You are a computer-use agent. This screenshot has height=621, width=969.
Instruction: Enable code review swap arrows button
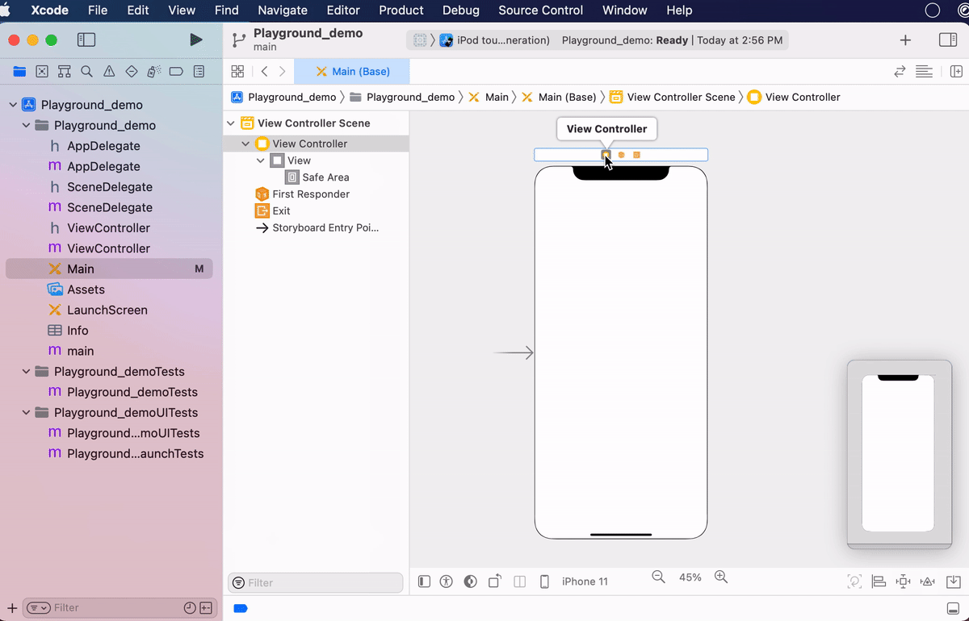900,71
